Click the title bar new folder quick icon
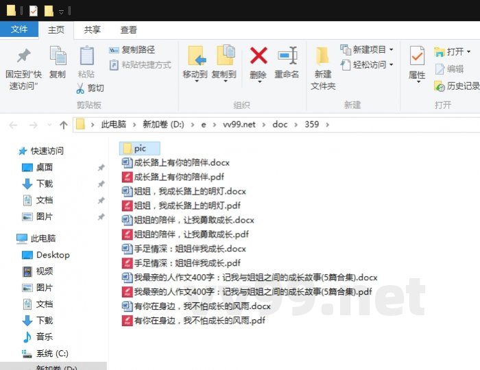480x370 pixels. coord(49,12)
